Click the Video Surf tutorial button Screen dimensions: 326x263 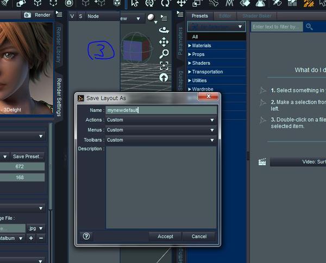pos(298,162)
